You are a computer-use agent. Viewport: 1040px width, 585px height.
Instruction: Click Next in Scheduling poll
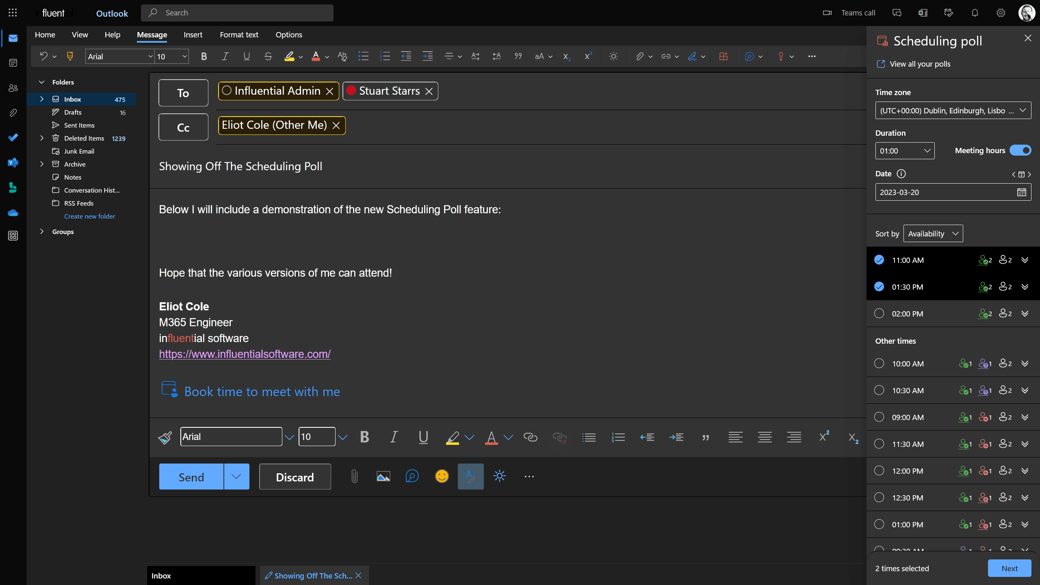pyautogui.click(x=1010, y=568)
